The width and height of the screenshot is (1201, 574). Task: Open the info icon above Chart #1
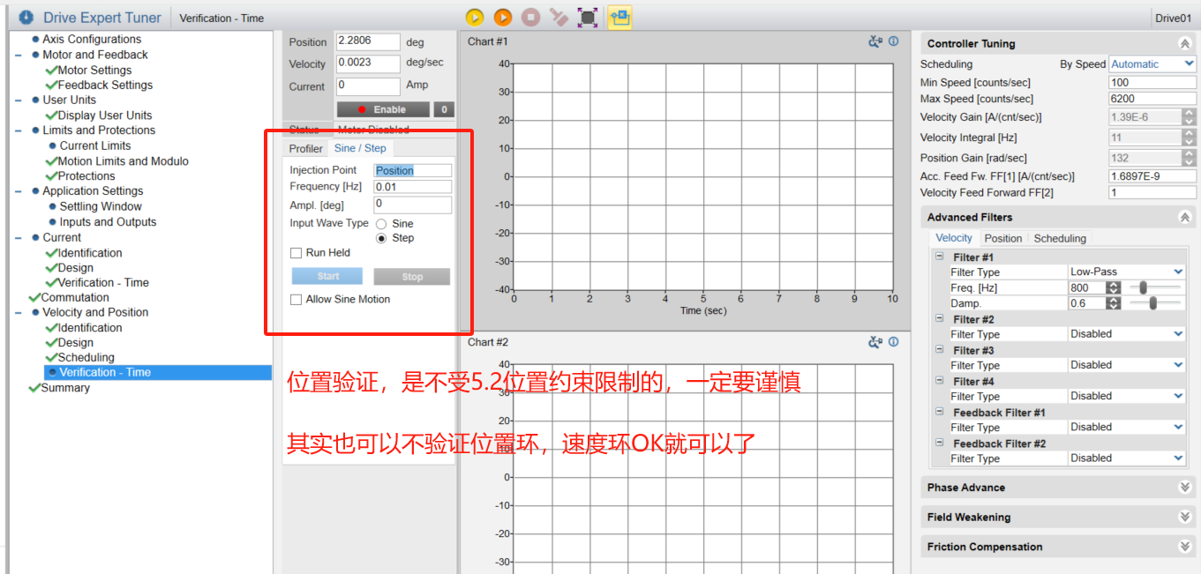click(x=892, y=41)
